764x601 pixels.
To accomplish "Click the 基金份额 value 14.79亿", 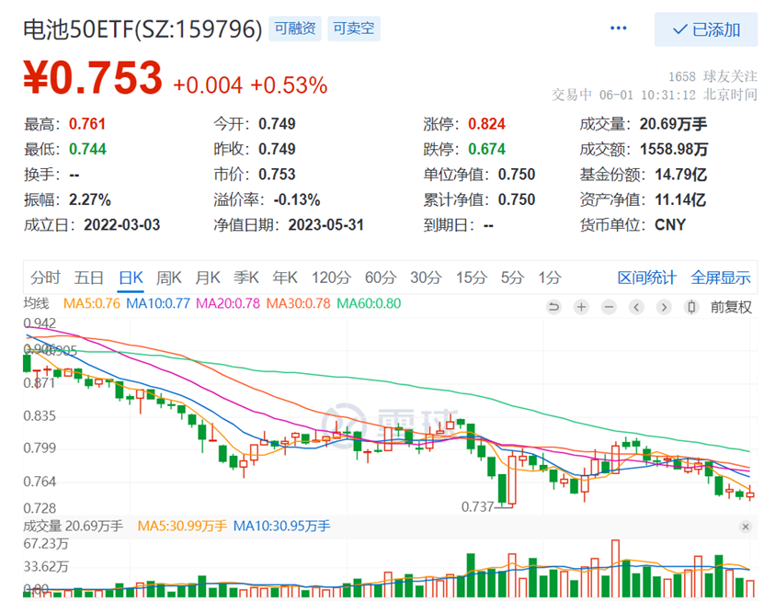I will 680,175.
